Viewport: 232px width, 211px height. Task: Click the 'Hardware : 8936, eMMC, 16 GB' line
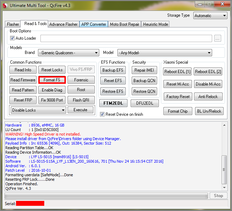click(x=35, y=125)
